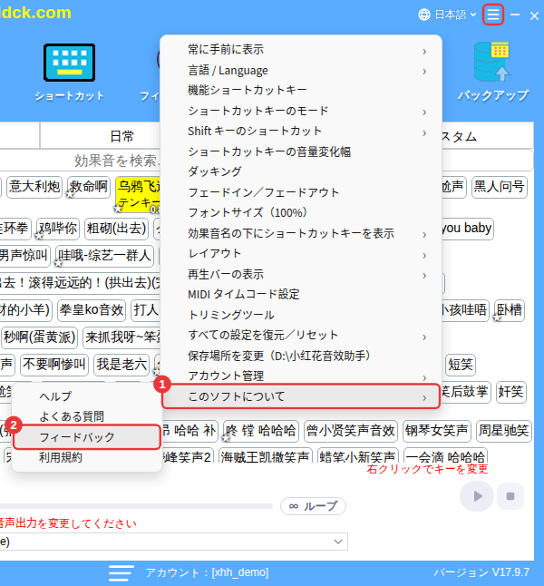The width and height of the screenshot is (544, 586).
Task: Click the アカウント：[xhh_demo] status text
Action: pos(207,572)
